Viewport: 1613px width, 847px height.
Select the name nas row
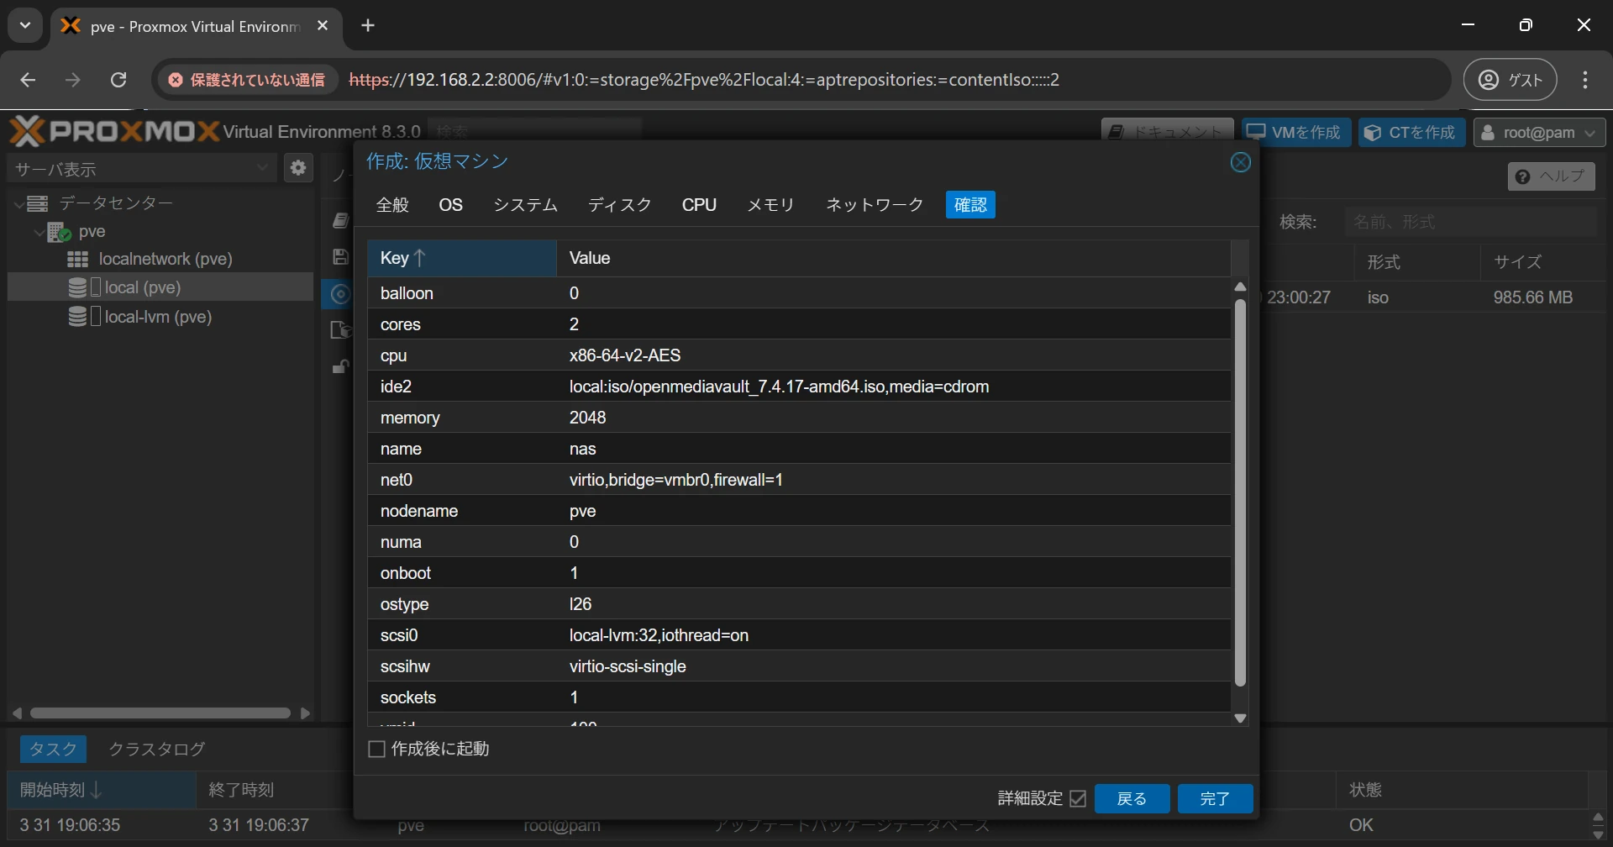click(799, 449)
